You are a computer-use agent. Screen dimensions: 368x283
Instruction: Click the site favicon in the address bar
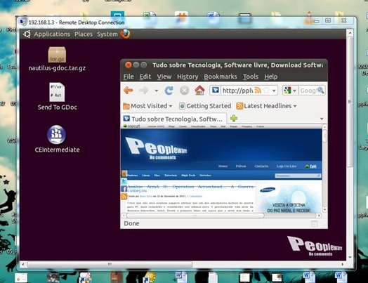[x=216, y=90]
